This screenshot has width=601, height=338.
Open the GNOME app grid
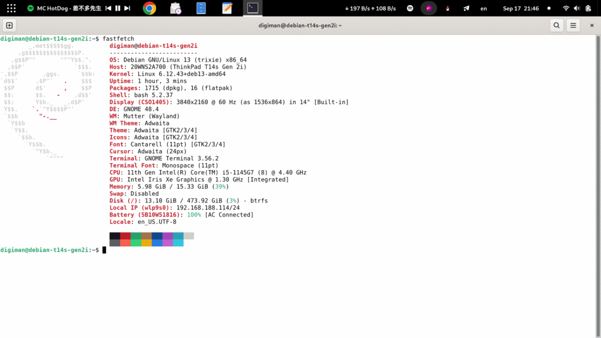[11, 8]
